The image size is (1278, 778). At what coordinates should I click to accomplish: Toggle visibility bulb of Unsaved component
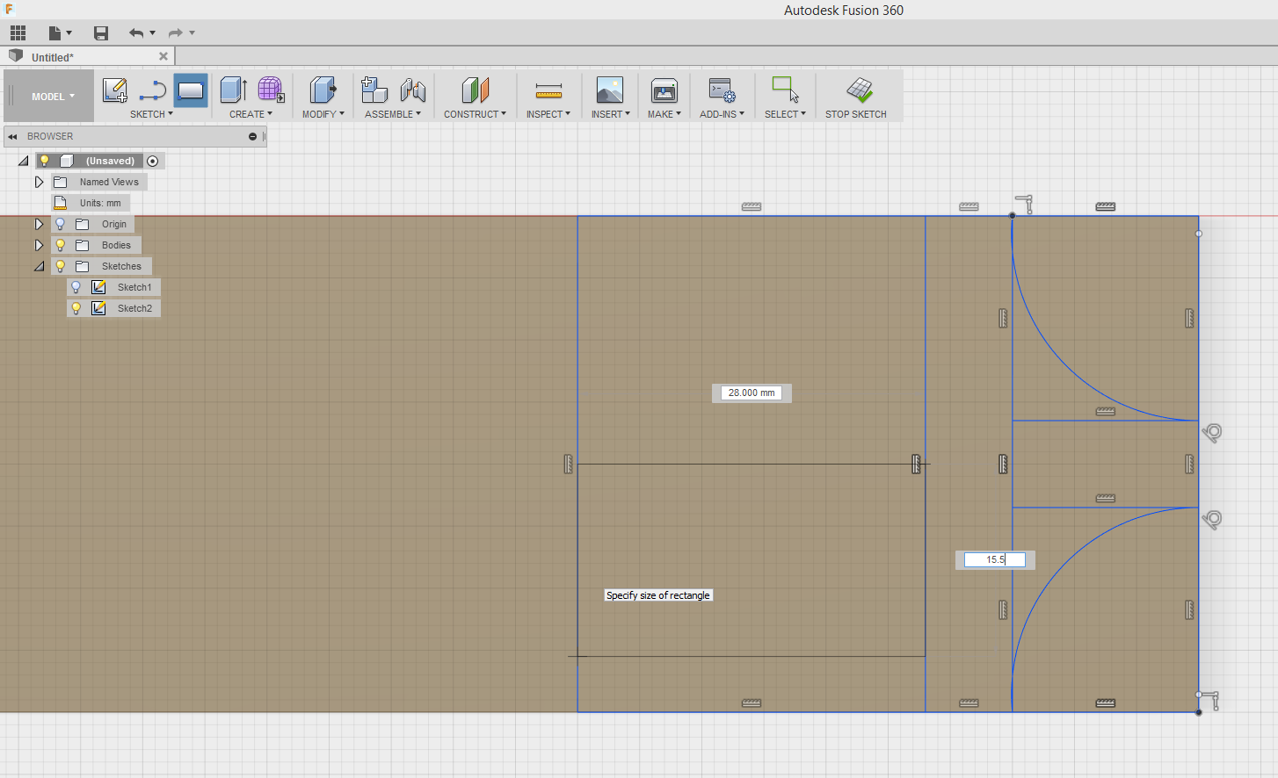coord(44,161)
